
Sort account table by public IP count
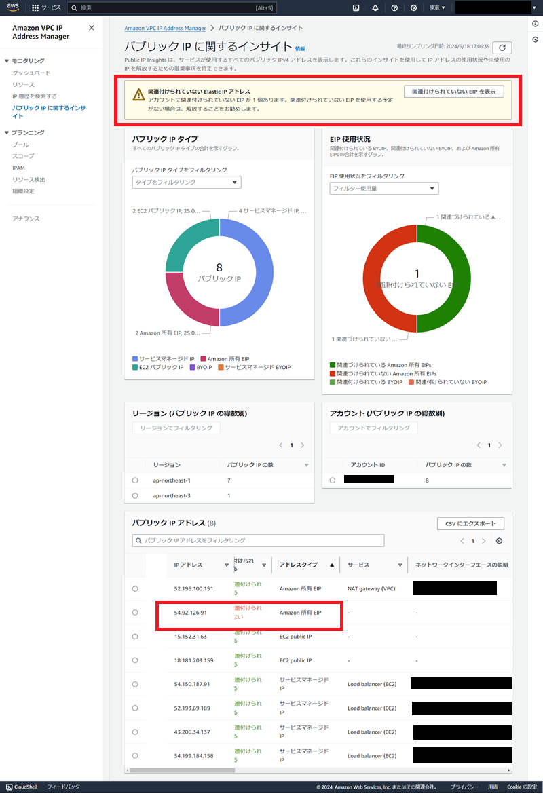504,465
